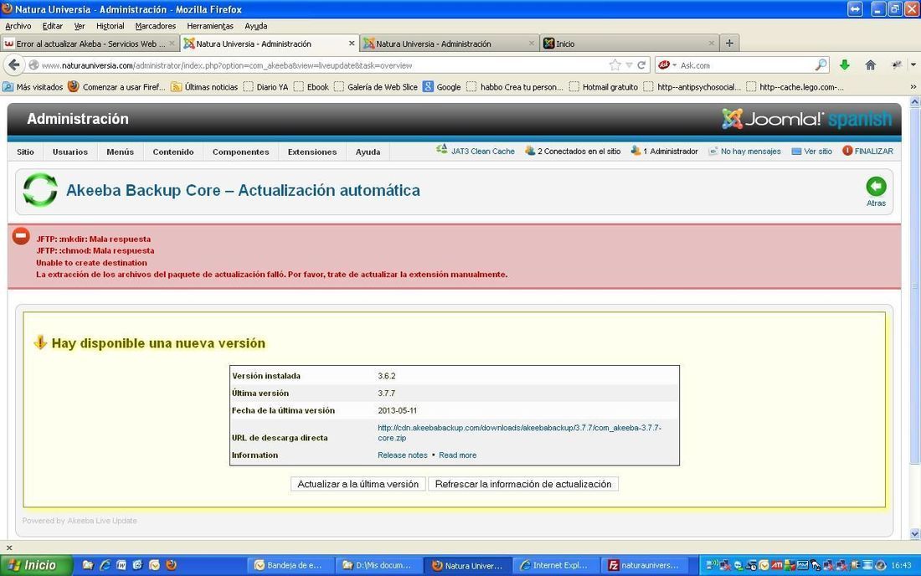Close the Error al actualizar Akeeba tab

click(172, 44)
